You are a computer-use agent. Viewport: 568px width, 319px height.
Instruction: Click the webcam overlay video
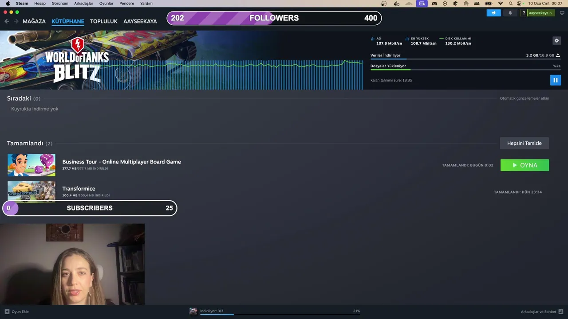point(72,264)
